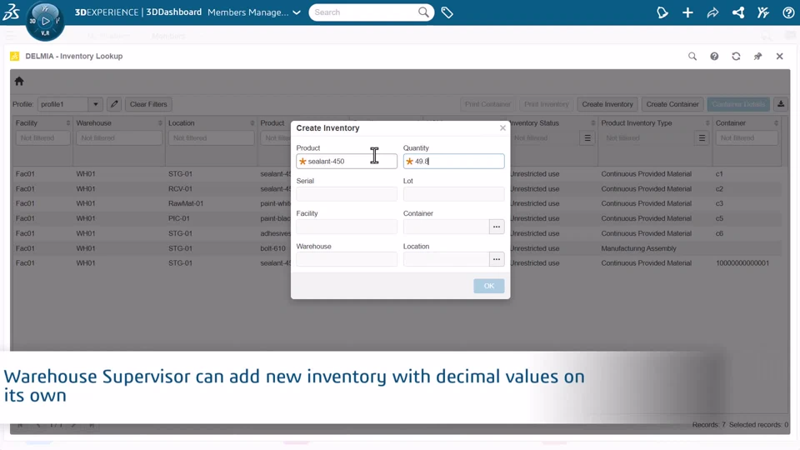Refresh the Inventory Lookup widget
This screenshot has width=800, height=450.
[736, 56]
